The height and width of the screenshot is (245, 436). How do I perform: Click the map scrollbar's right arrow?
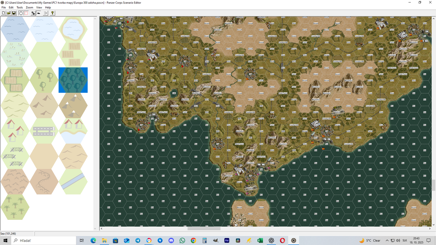430,229
